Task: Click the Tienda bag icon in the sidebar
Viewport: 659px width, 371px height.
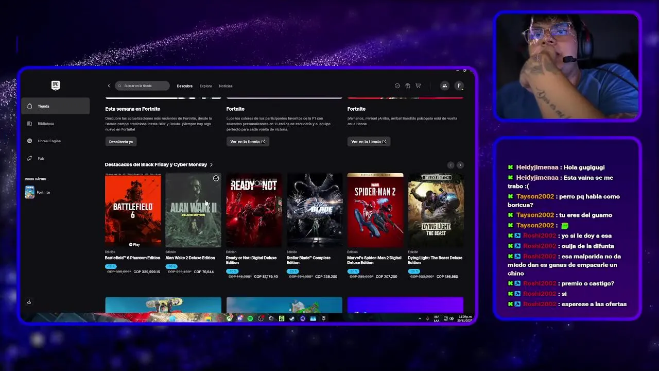Action: click(29, 106)
